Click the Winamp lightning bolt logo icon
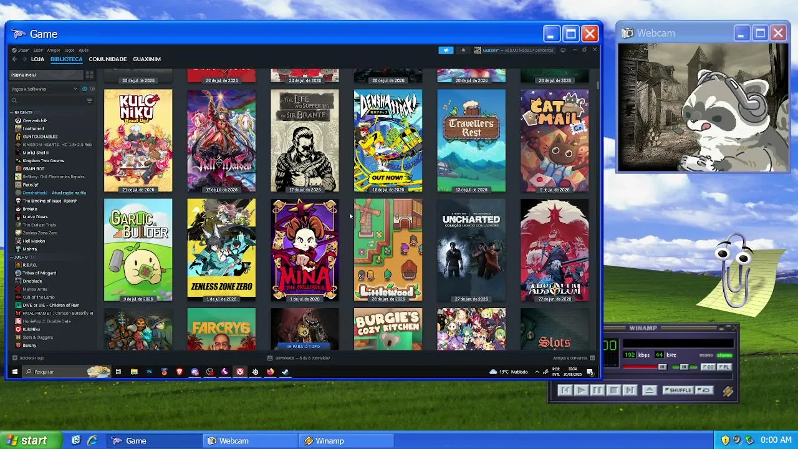The image size is (798, 449). pos(728,391)
